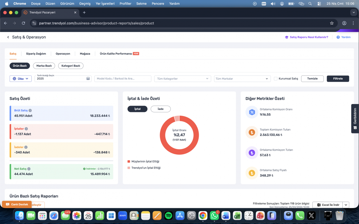Open the Ülke country dropdown
359x224 pixels.
tap(20, 78)
